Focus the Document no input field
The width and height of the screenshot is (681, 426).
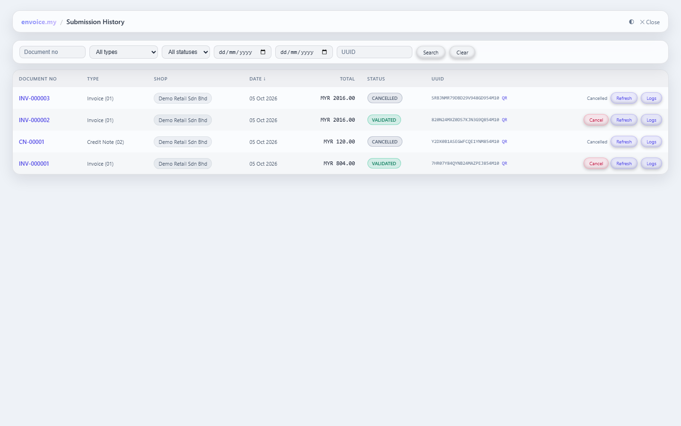[x=52, y=52]
